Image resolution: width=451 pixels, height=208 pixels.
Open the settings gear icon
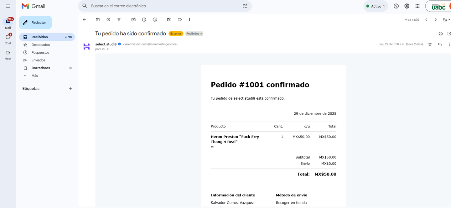coord(407,6)
